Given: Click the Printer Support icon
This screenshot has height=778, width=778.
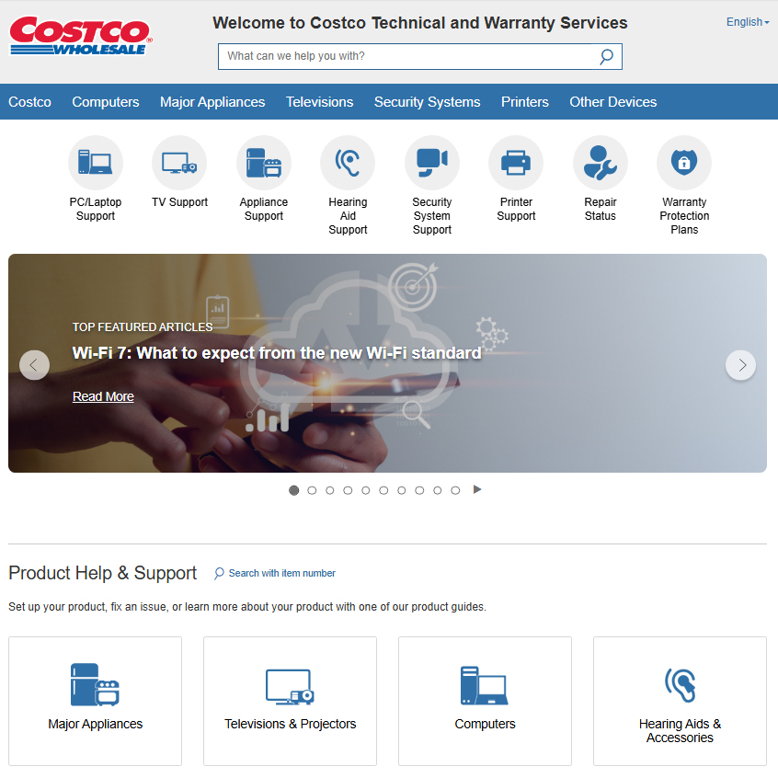Looking at the screenshot, I should [516, 164].
